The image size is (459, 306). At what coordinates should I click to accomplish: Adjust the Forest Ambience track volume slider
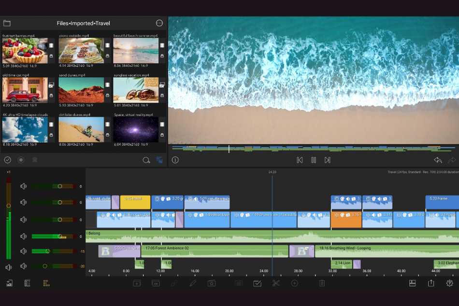pyautogui.click(x=48, y=251)
